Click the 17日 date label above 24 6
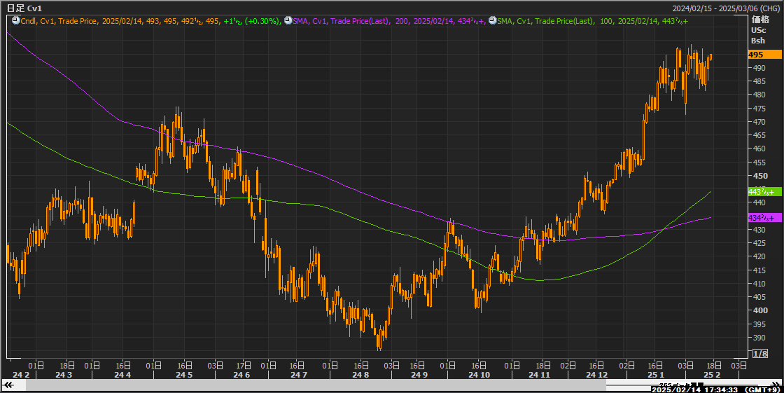Viewport: 784px width, 393px height. (x=244, y=365)
